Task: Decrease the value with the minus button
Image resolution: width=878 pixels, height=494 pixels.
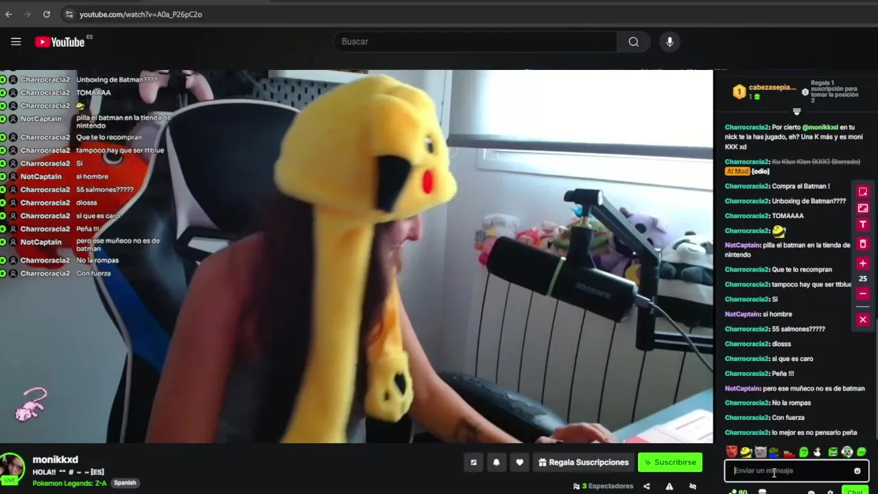Action: (x=863, y=294)
